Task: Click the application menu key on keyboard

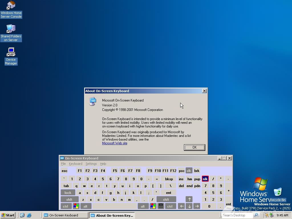Action: 161,206
